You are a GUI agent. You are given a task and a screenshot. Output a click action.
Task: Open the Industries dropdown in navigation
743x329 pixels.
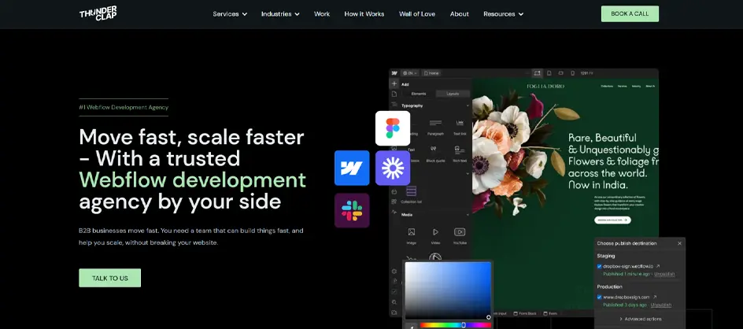point(280,13)
